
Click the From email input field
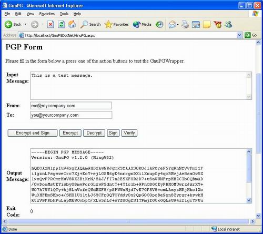tap(71, 106)
